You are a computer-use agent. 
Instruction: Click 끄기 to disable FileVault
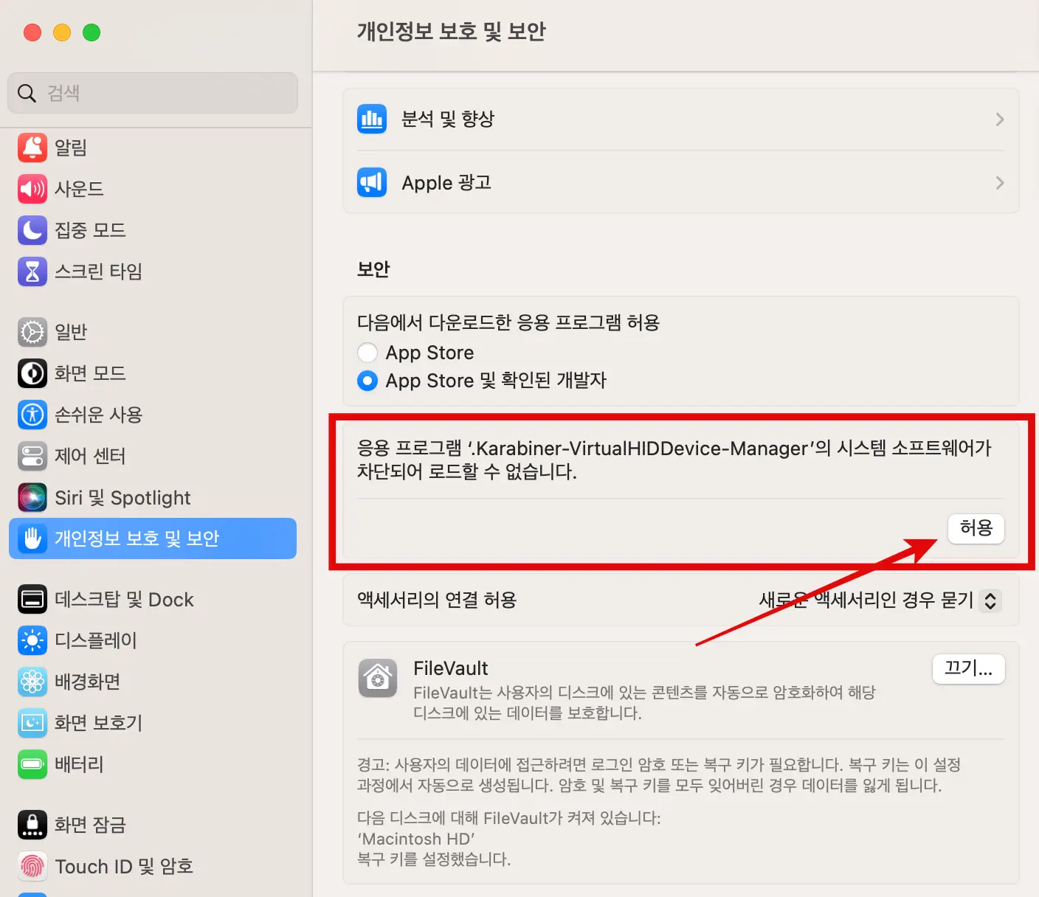click(968, 668)
